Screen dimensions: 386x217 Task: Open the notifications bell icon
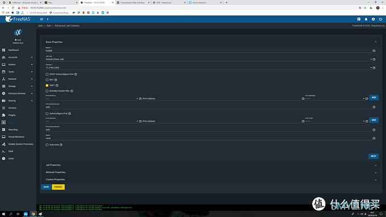tap(366, 19)
